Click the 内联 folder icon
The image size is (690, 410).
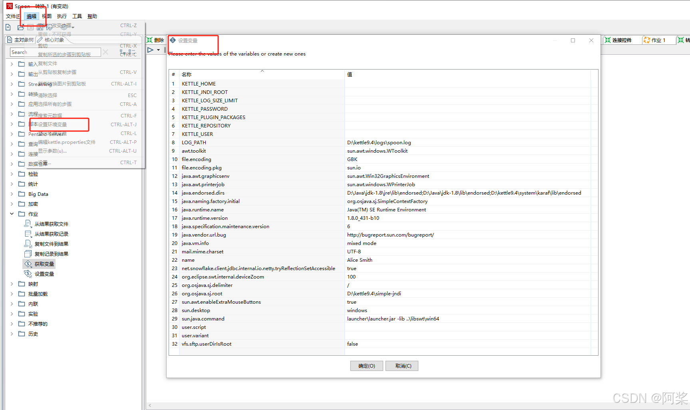[22, 304]
